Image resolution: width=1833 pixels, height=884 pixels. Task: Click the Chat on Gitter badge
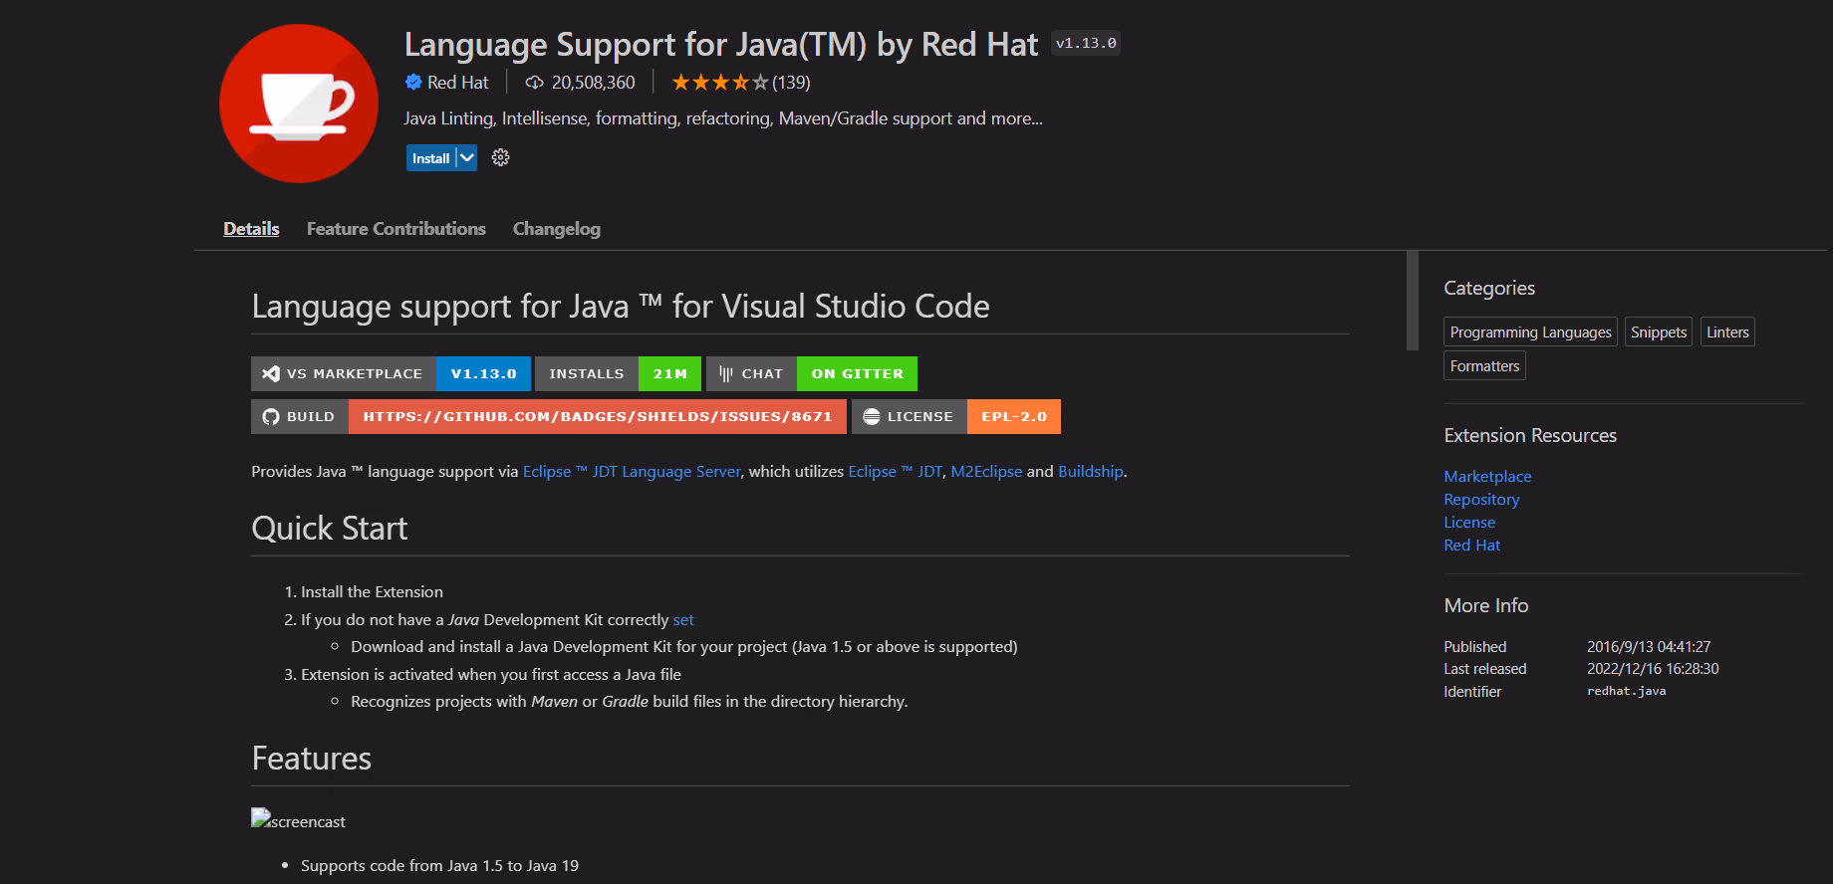[x=812, y=374]
